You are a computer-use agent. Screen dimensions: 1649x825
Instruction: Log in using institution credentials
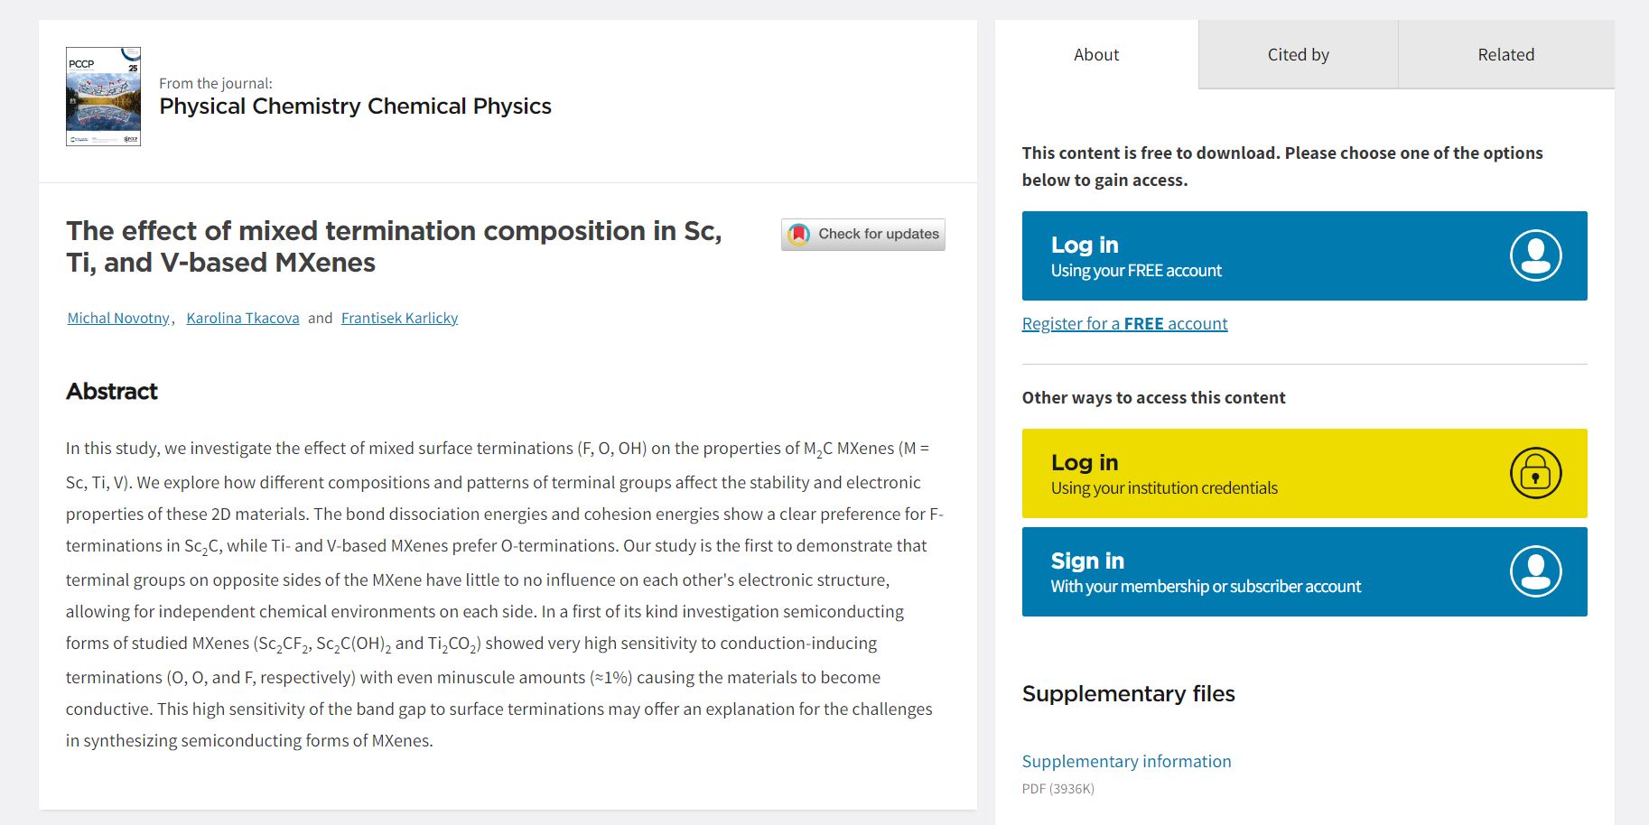pos(1264,473)
